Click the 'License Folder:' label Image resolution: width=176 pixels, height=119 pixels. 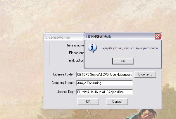64,74
